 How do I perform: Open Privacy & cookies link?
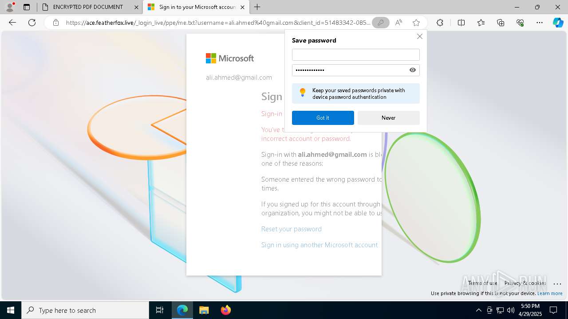coord(525,283)
